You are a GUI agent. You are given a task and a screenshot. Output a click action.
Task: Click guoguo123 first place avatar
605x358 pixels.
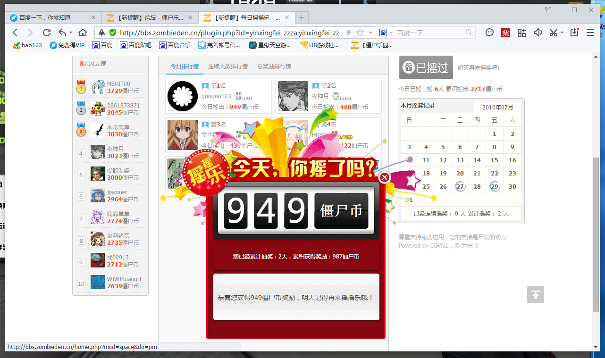point(183,96)
